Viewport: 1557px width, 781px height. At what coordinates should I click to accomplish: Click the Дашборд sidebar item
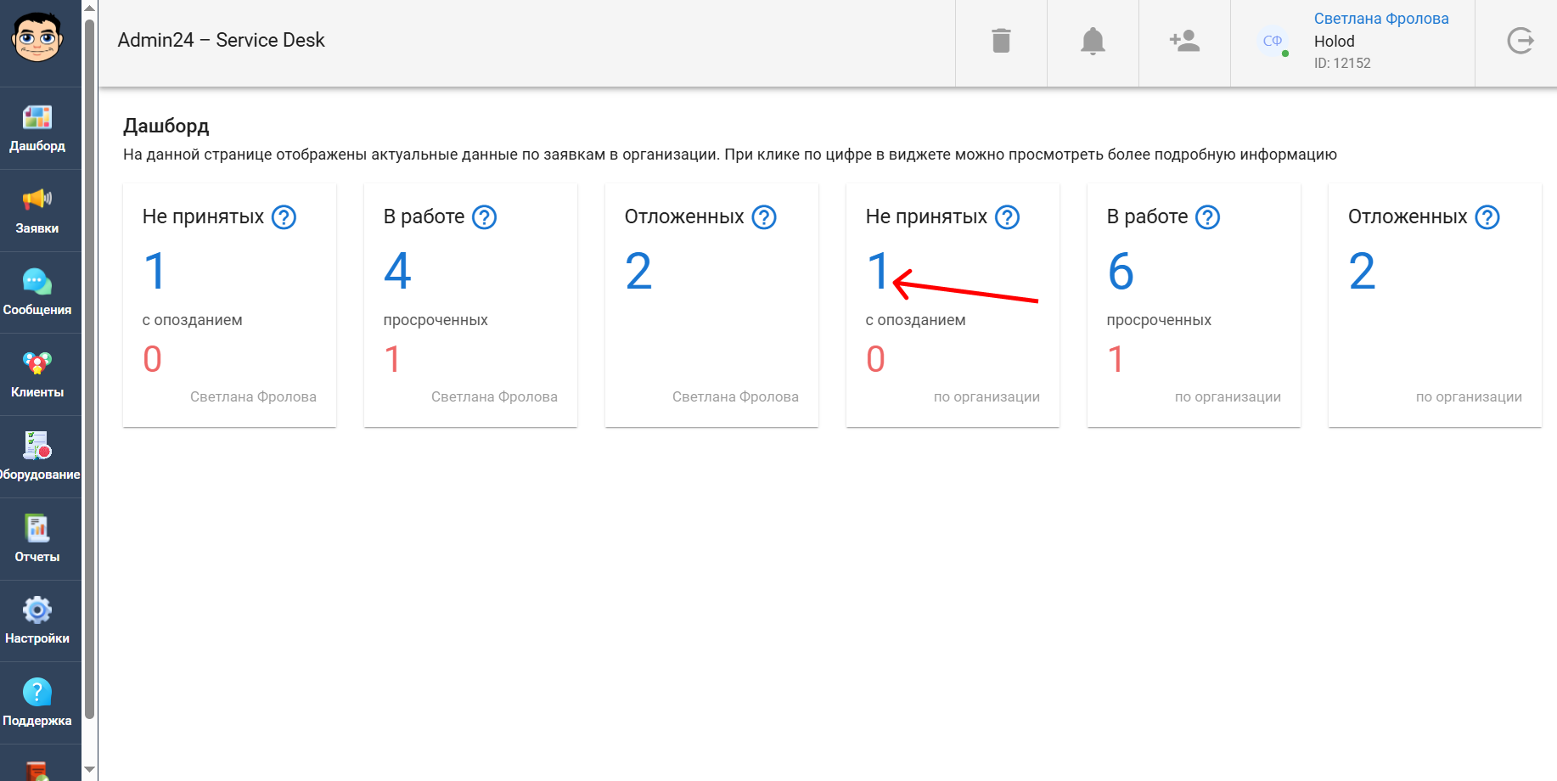coord(37,128)
